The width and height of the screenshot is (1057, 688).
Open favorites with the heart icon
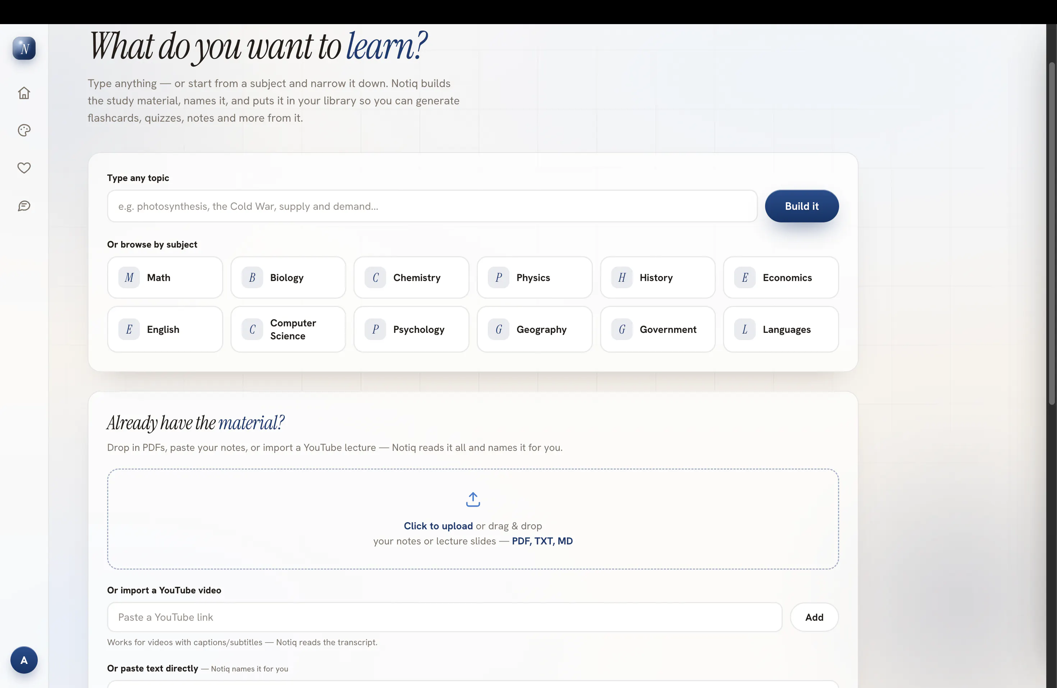[24, 168]
